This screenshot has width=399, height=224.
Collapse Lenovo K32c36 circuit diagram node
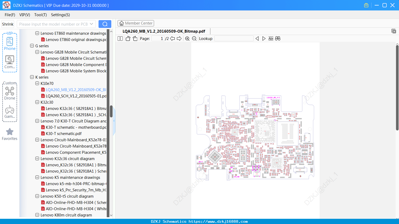(x=37, y=158)
